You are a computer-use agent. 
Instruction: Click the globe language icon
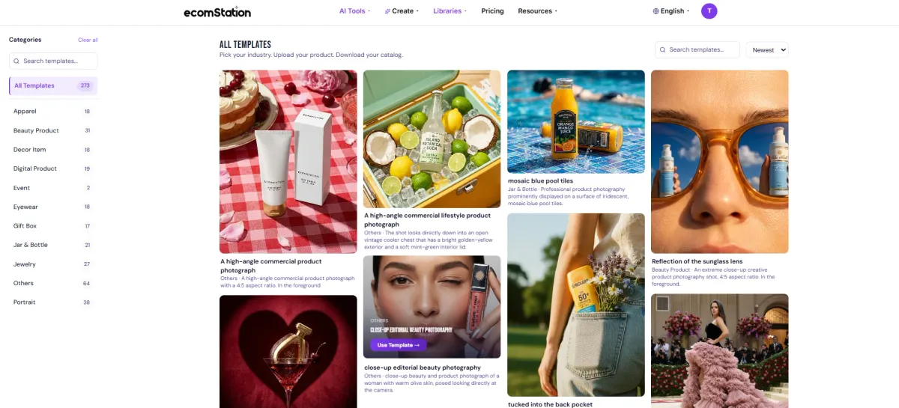pyautogui.click(x=656, y=11)
